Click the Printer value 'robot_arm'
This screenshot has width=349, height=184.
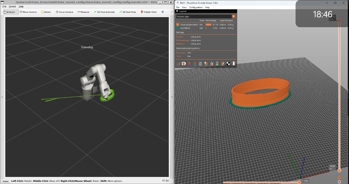point(196,37)
